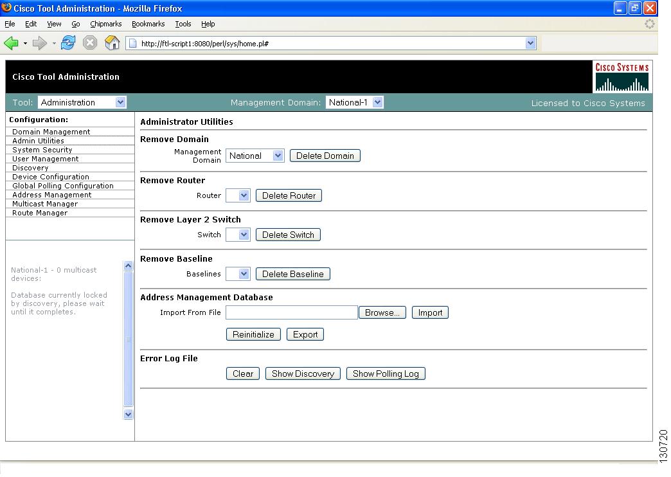Open the Baselines selection dropdown
Image resolution: width=671 pixels, height=477 pixels.
[238, 274]
